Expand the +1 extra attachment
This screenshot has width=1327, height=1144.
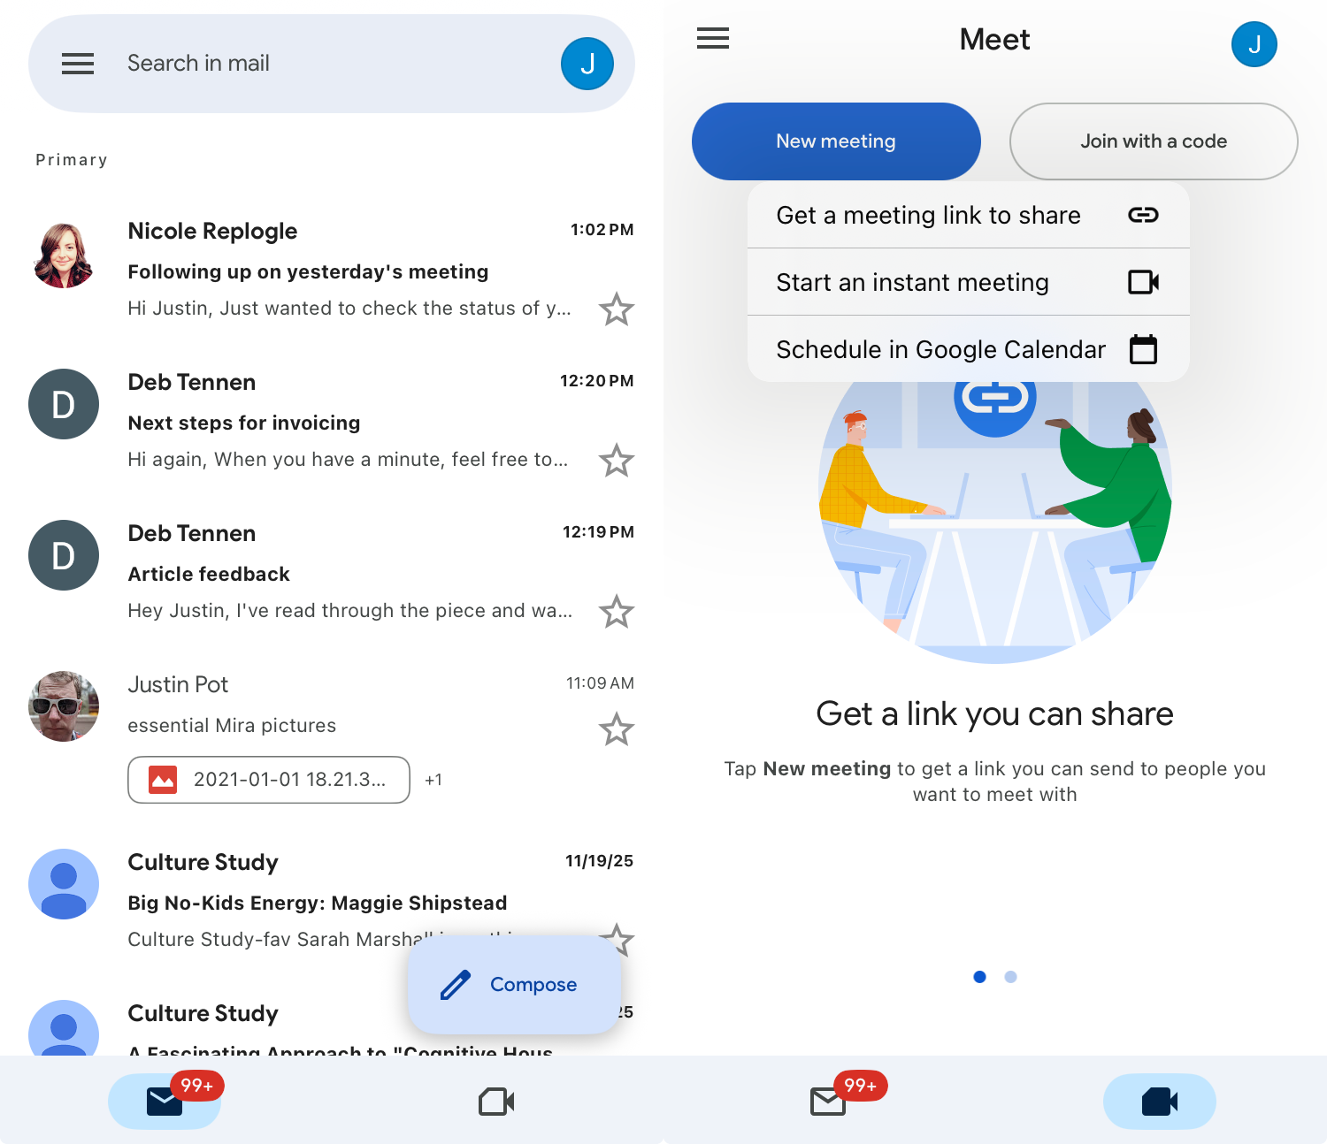coord(433,780)
